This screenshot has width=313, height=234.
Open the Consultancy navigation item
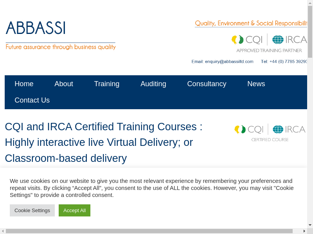pos(207,84)
